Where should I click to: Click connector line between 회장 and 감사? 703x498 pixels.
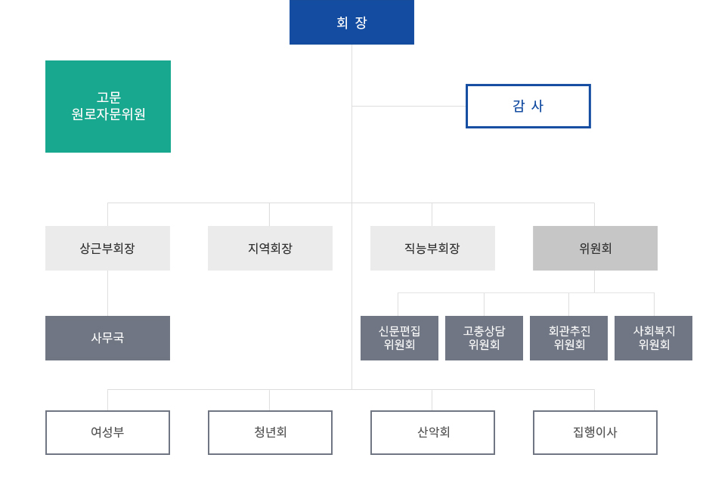409,107
